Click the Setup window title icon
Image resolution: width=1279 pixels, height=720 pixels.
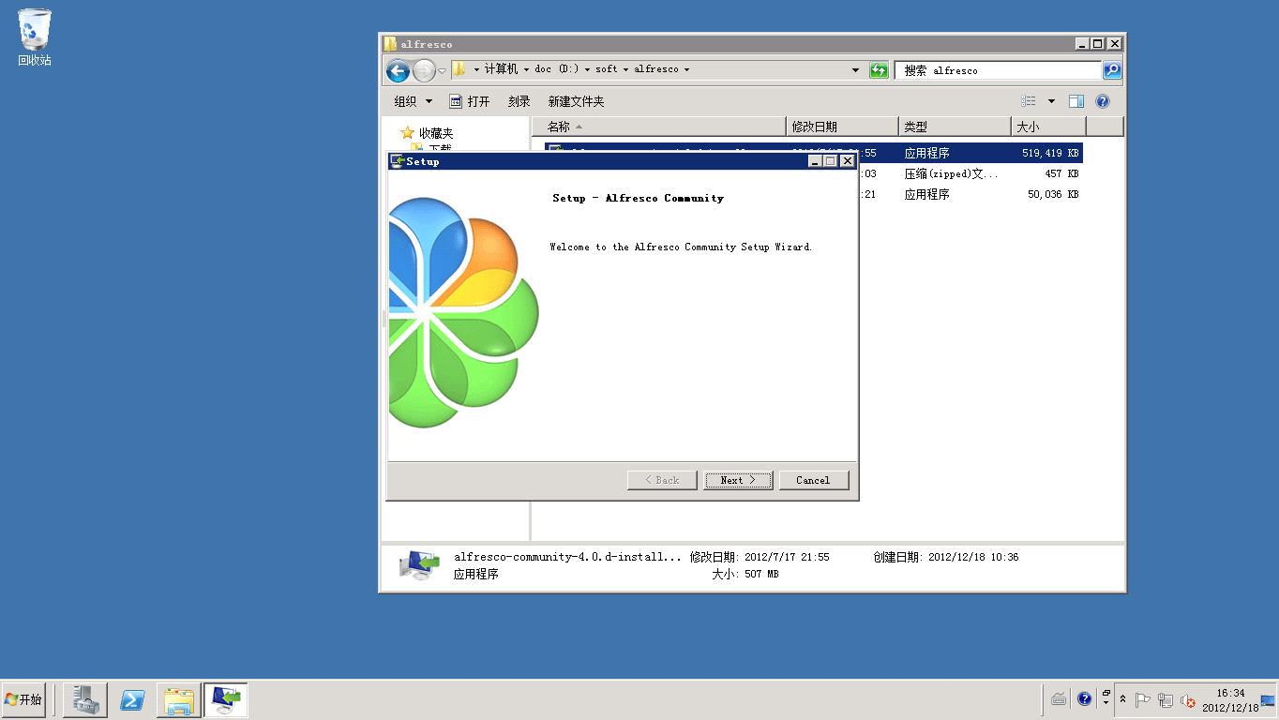pyautogui.click(x=397, y=161)
